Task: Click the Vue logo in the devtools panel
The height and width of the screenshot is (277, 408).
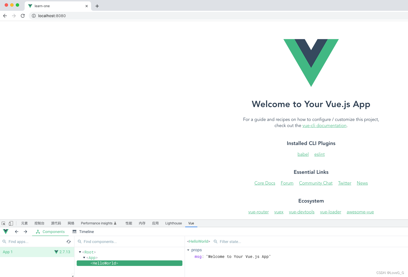Action: tap(6, 231)
